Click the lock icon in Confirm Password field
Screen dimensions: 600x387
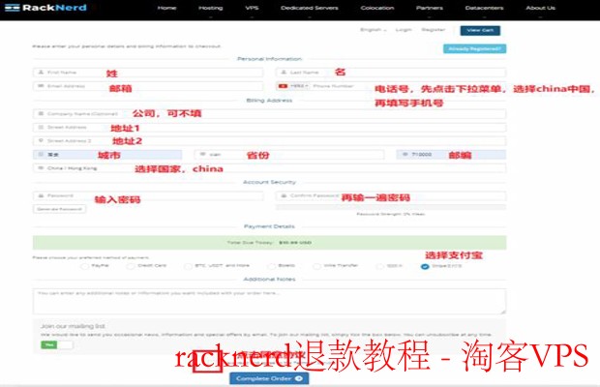click(x=284, y=195)
